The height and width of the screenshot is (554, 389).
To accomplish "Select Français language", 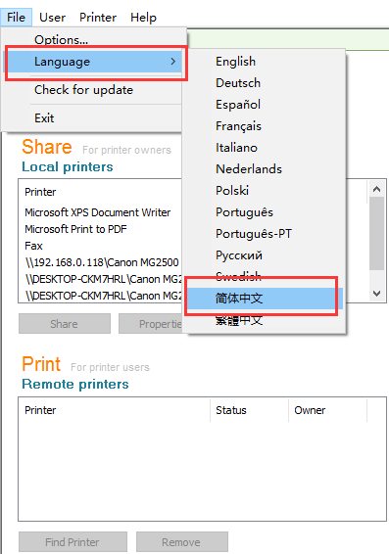I will click(x=265, y=126).
